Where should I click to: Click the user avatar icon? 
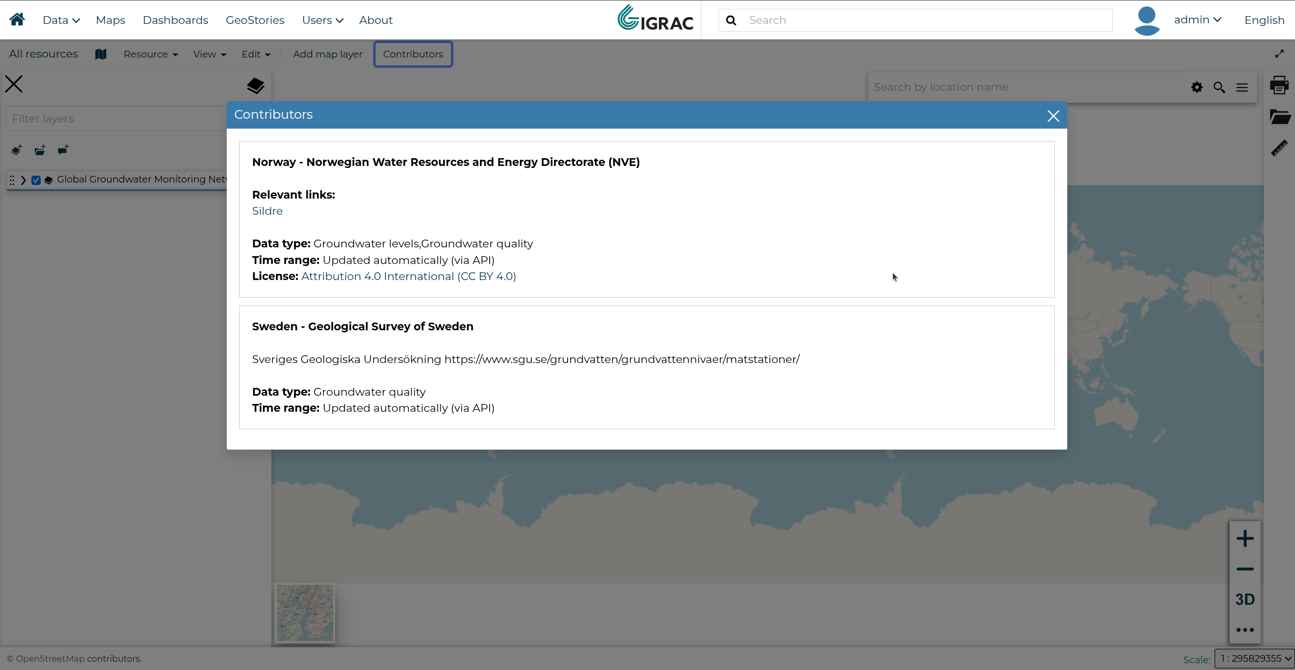coord(1147,20)
